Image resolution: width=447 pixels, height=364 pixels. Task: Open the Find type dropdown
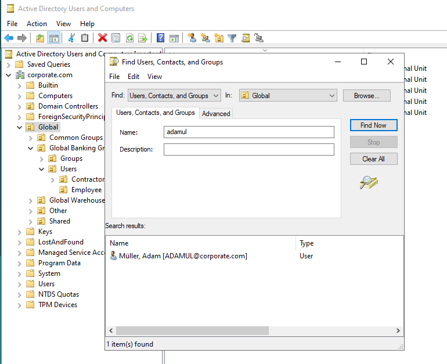tap(175, 95)
